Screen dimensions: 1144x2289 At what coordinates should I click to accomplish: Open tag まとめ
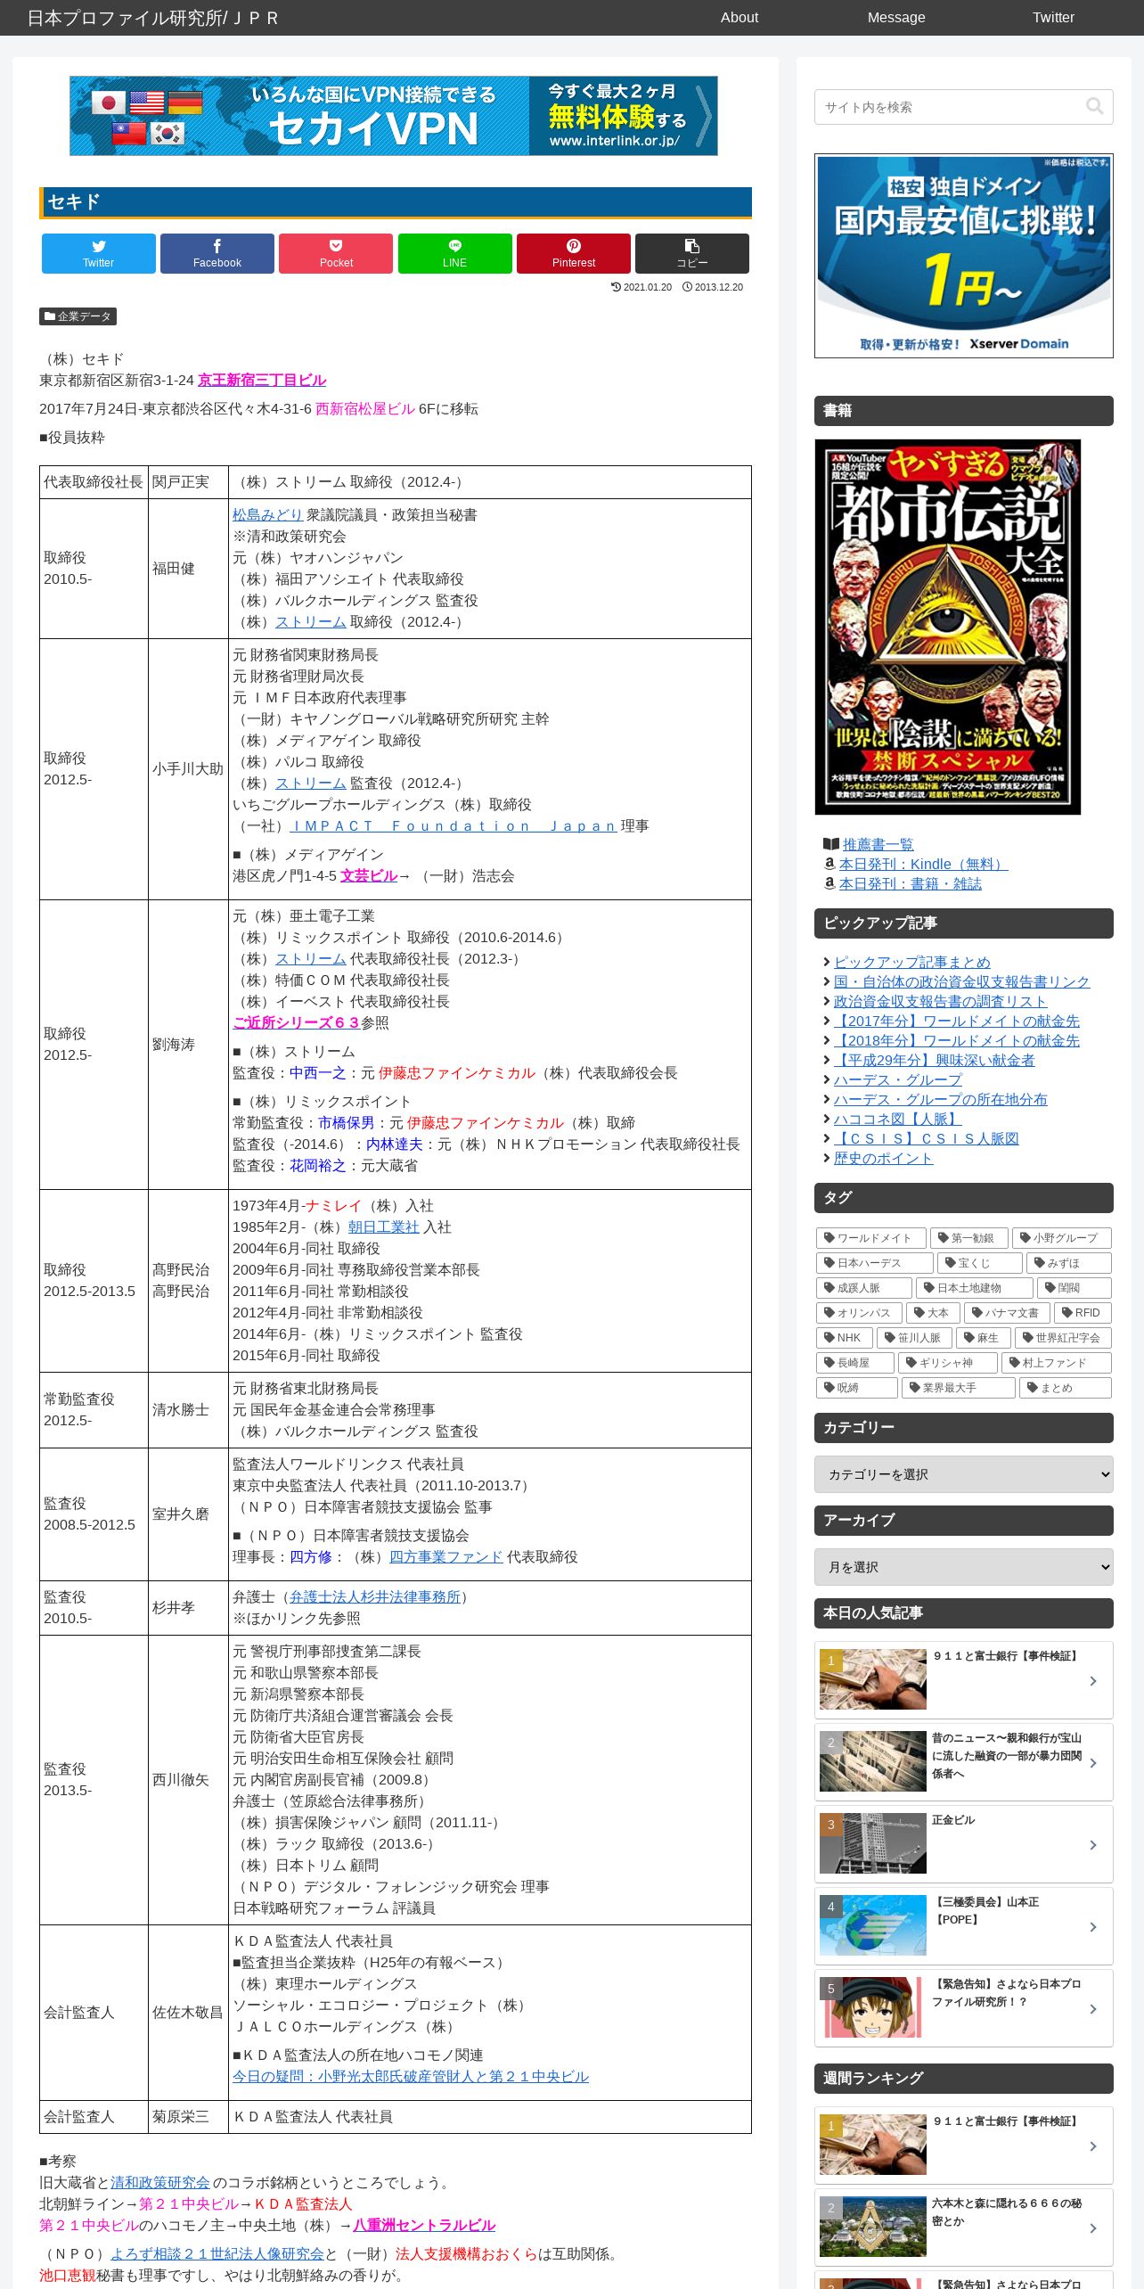pos(1066,1388)
